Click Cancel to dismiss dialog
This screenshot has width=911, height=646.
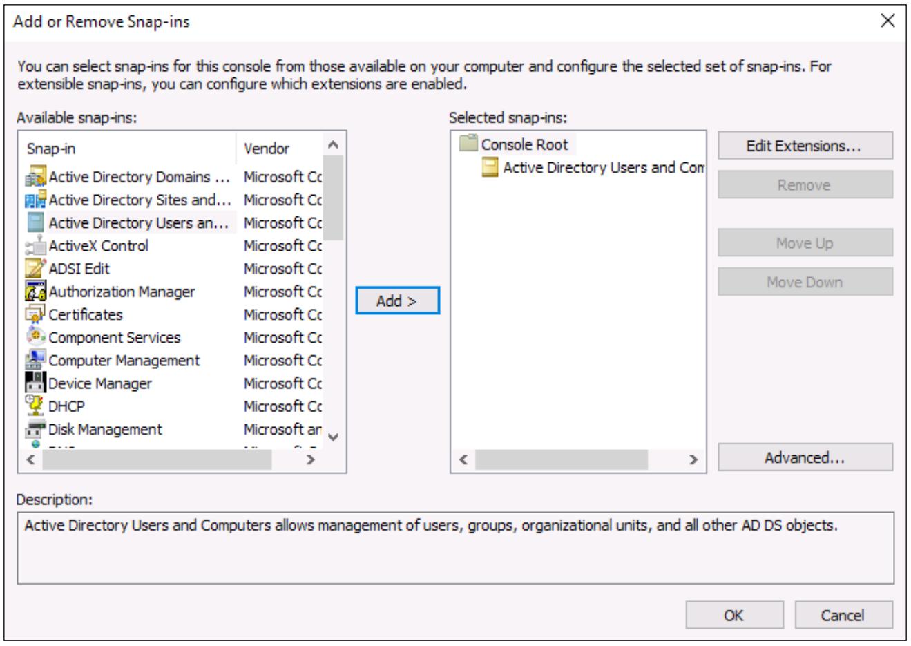pos(843,615)
